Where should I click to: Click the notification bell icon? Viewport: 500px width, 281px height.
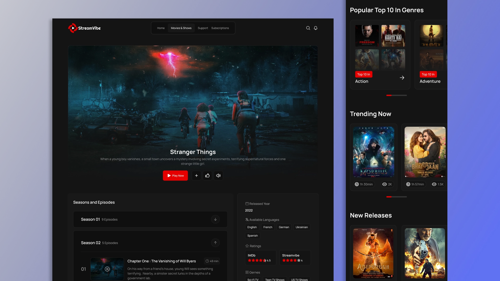[316, 28]
